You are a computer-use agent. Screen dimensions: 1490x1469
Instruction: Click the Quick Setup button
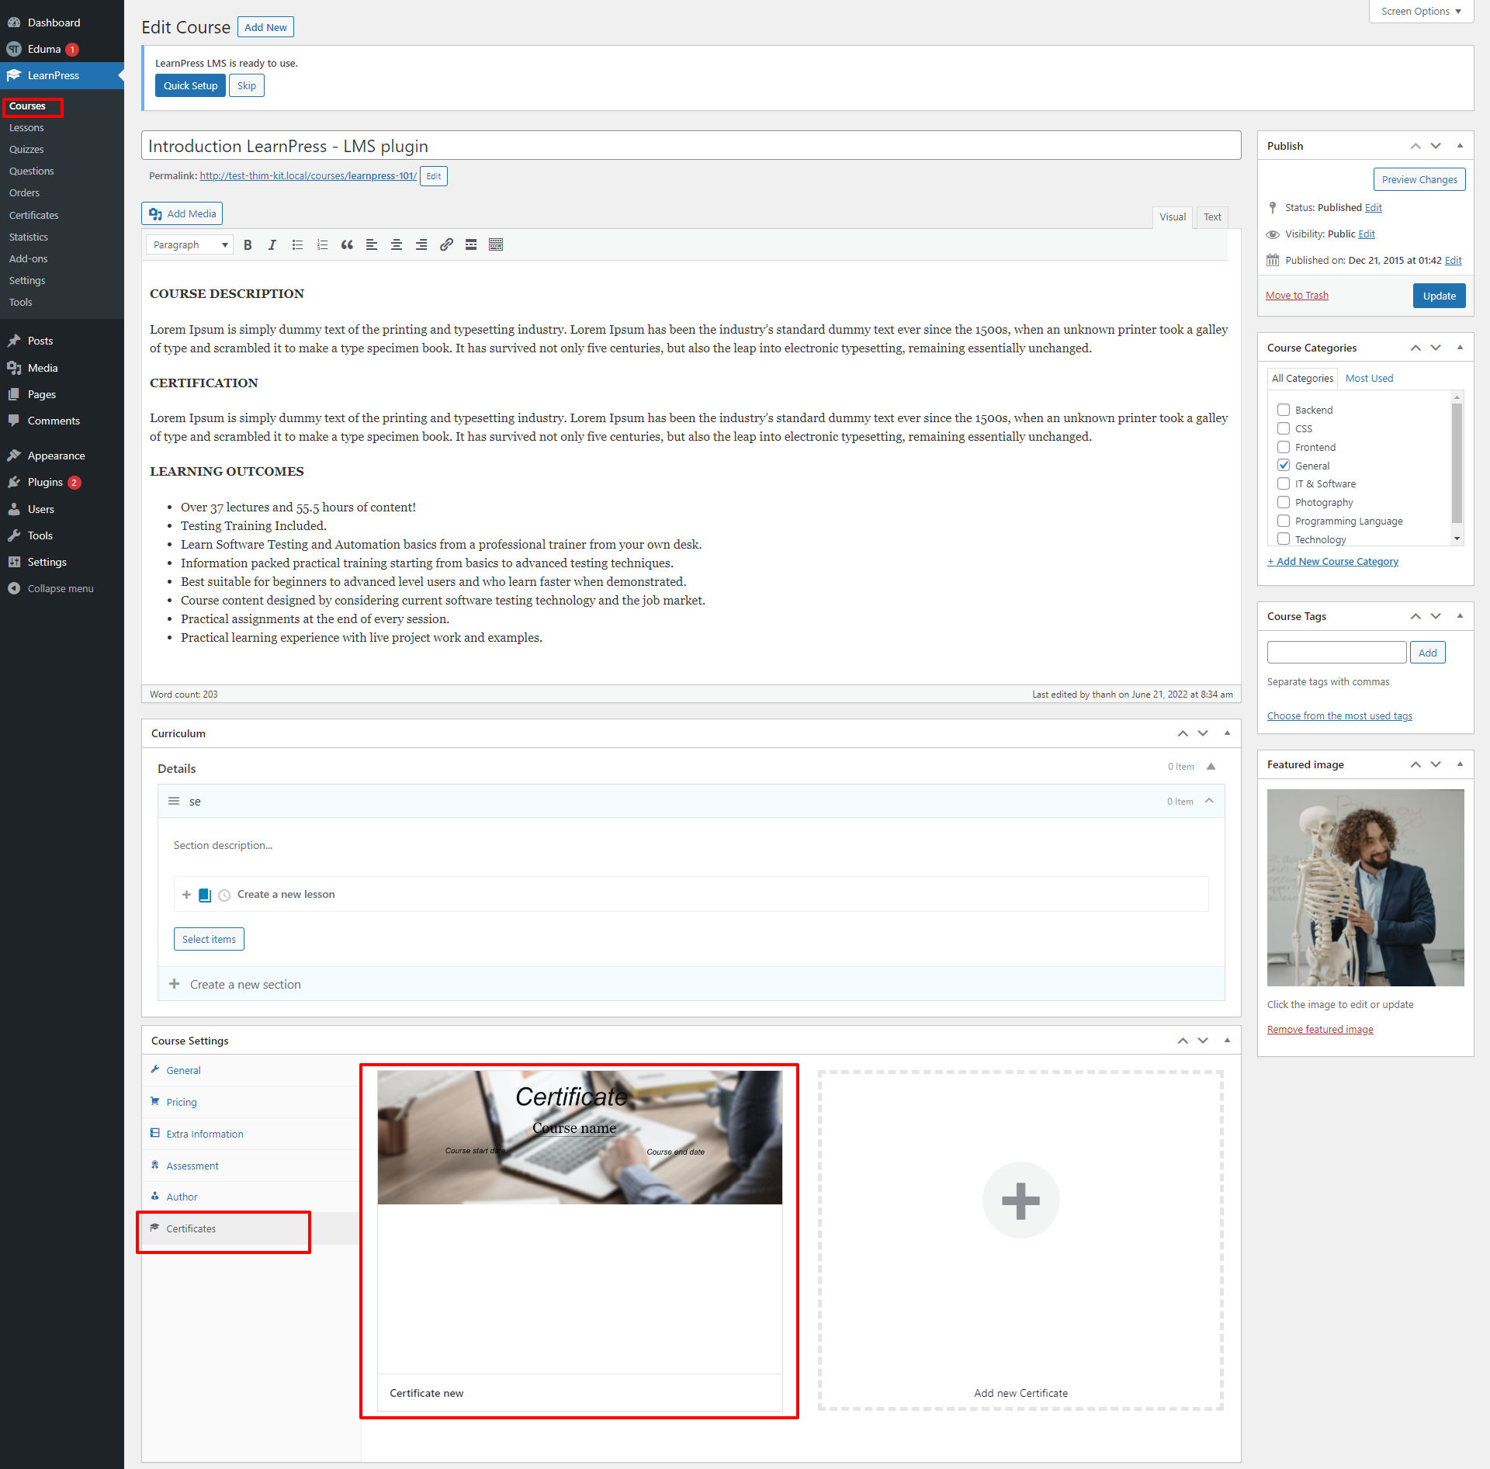[x=190, y=85]
